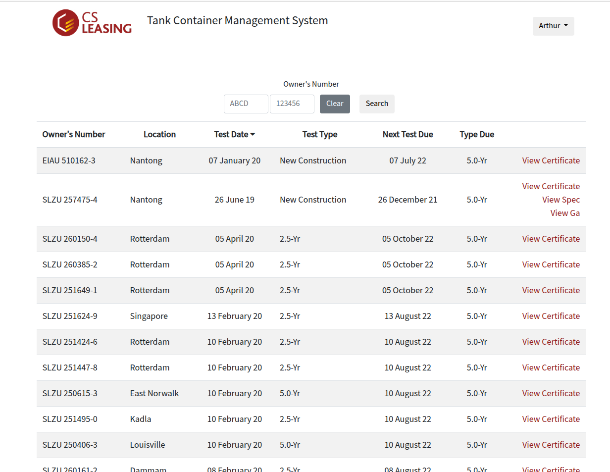610x472 pixels.
Task: Click the East Norwalk location cell
Action: coord(154,393)
